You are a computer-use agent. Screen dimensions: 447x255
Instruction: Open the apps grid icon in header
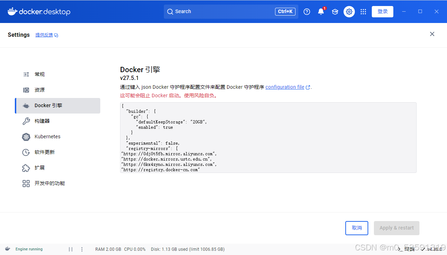363,12
